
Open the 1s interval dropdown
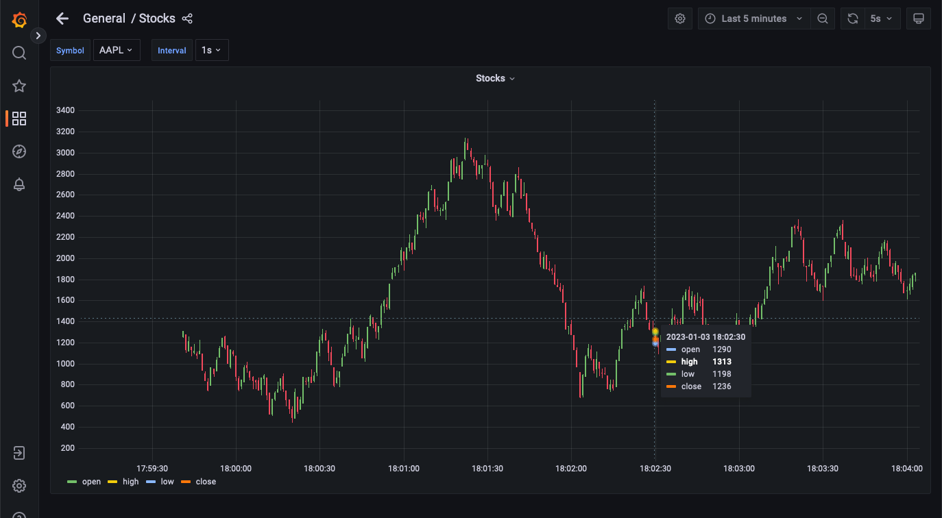click(x=211, y=50)
